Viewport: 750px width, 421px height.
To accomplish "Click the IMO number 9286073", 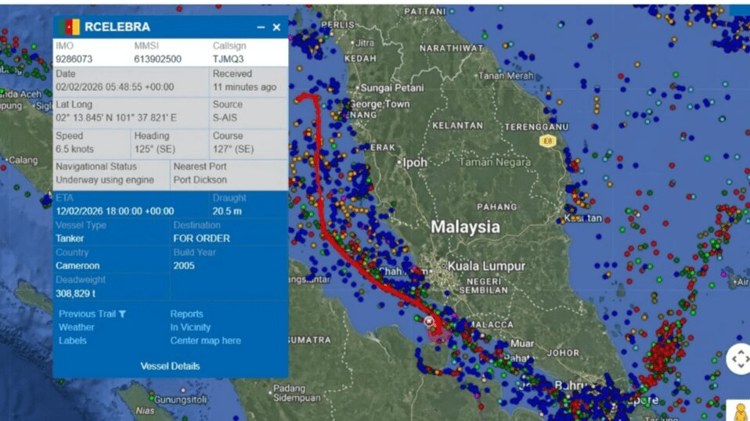I will point(75,59).
